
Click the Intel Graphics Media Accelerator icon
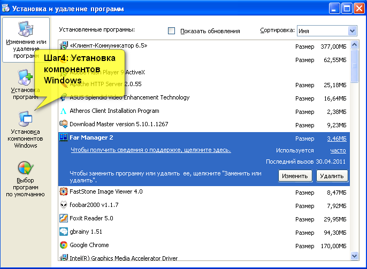point(64,258)
